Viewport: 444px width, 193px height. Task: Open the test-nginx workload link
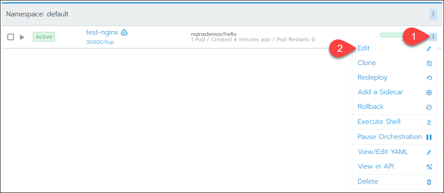[x=102, y=32]
